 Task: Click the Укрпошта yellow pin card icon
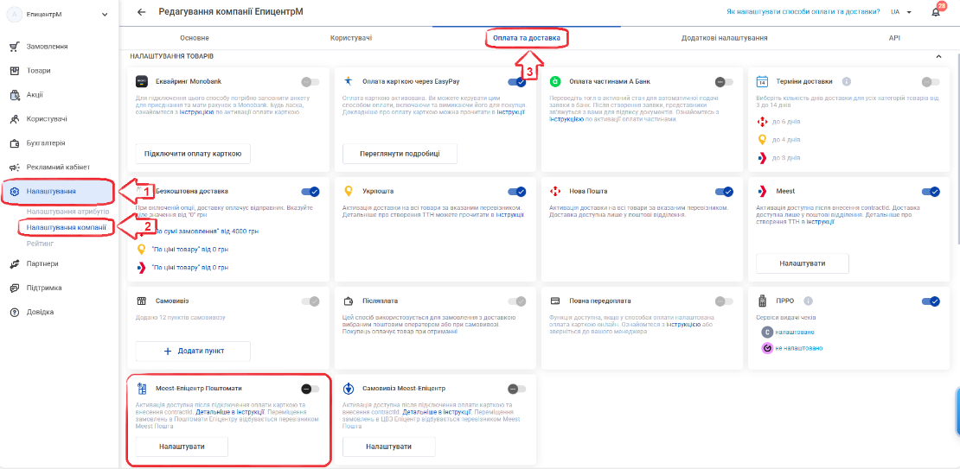[x=349, y=191]
